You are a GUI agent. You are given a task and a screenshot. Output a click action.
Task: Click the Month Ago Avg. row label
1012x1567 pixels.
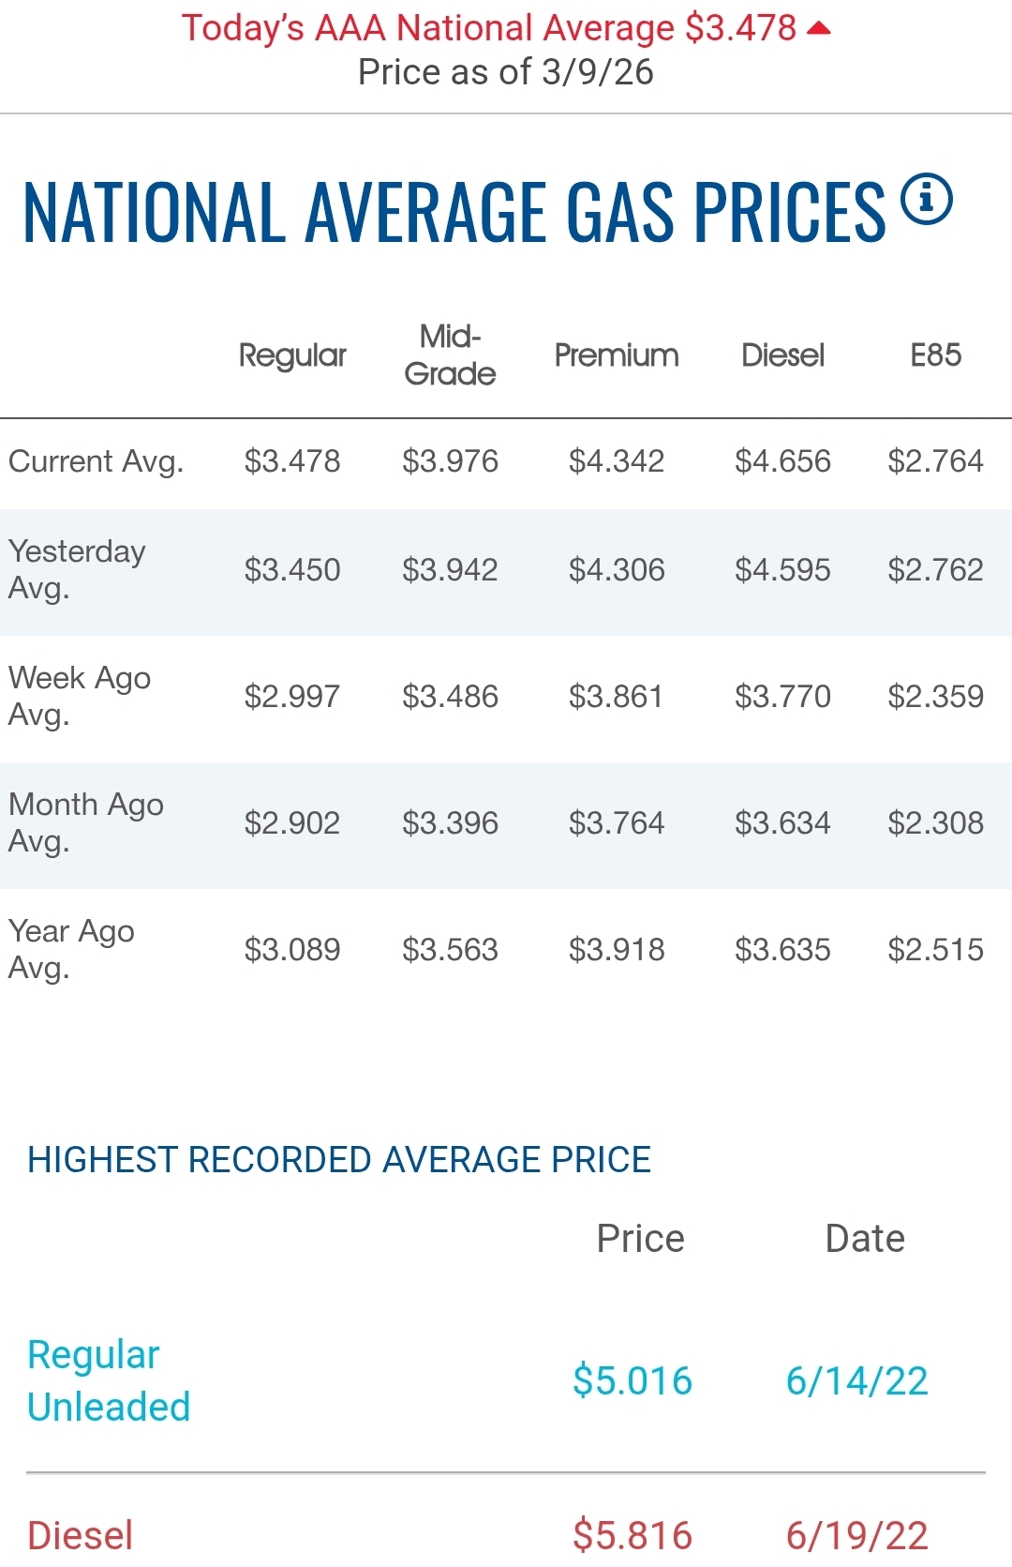coord(86,822)
